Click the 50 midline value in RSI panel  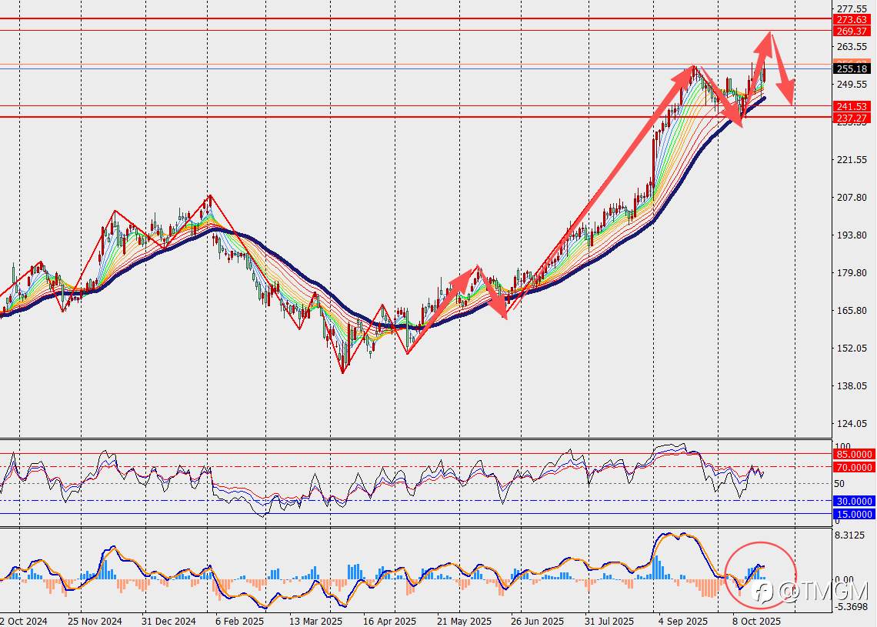pos(839,484)
